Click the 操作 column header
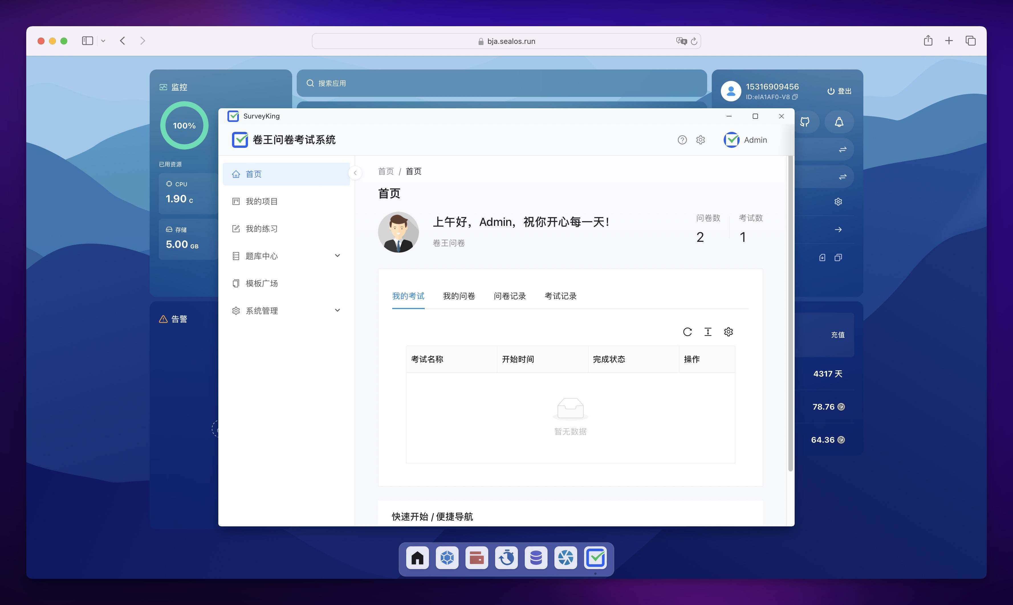Image resolution: width=1013 pixels, height=605 pixels. point(707,359)
